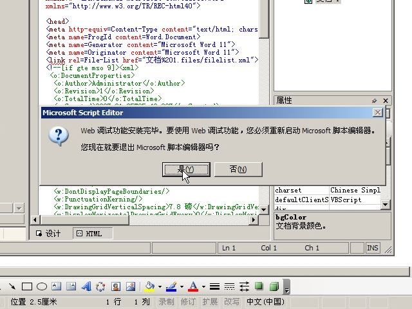The image size is (412, 309).
Task: Click Chinese Simpl charset value
Action: click(355, 190)
